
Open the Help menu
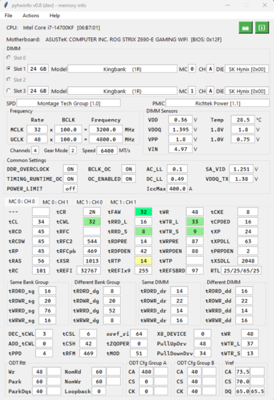[55, 15]
